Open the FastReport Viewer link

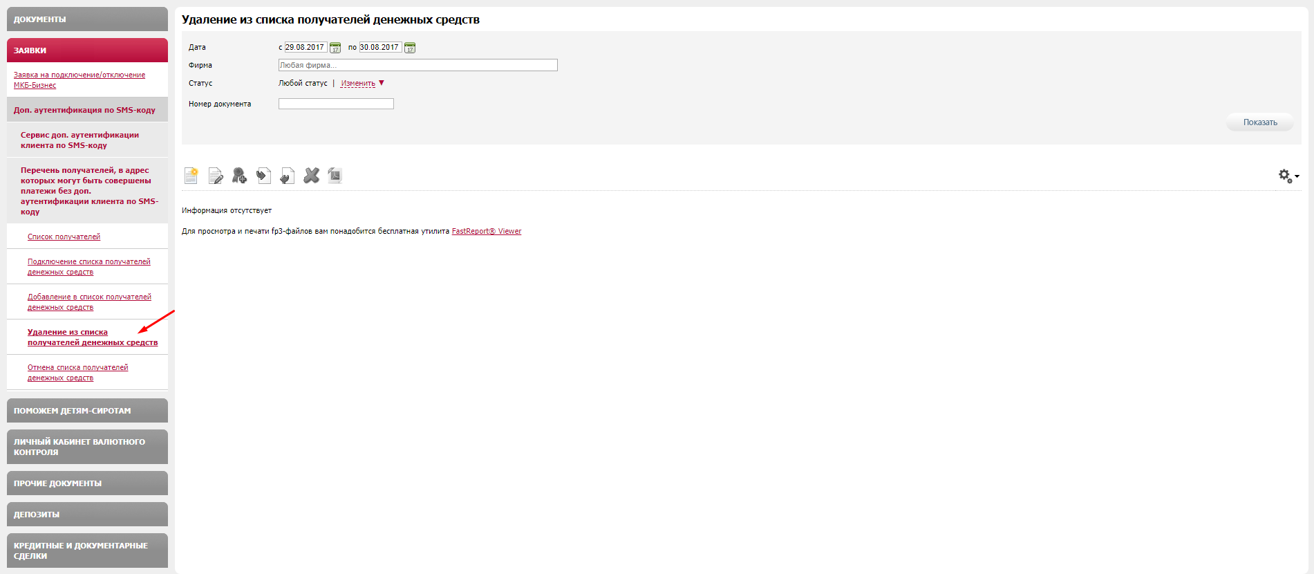pyautogui.click(x=487, y=231)
